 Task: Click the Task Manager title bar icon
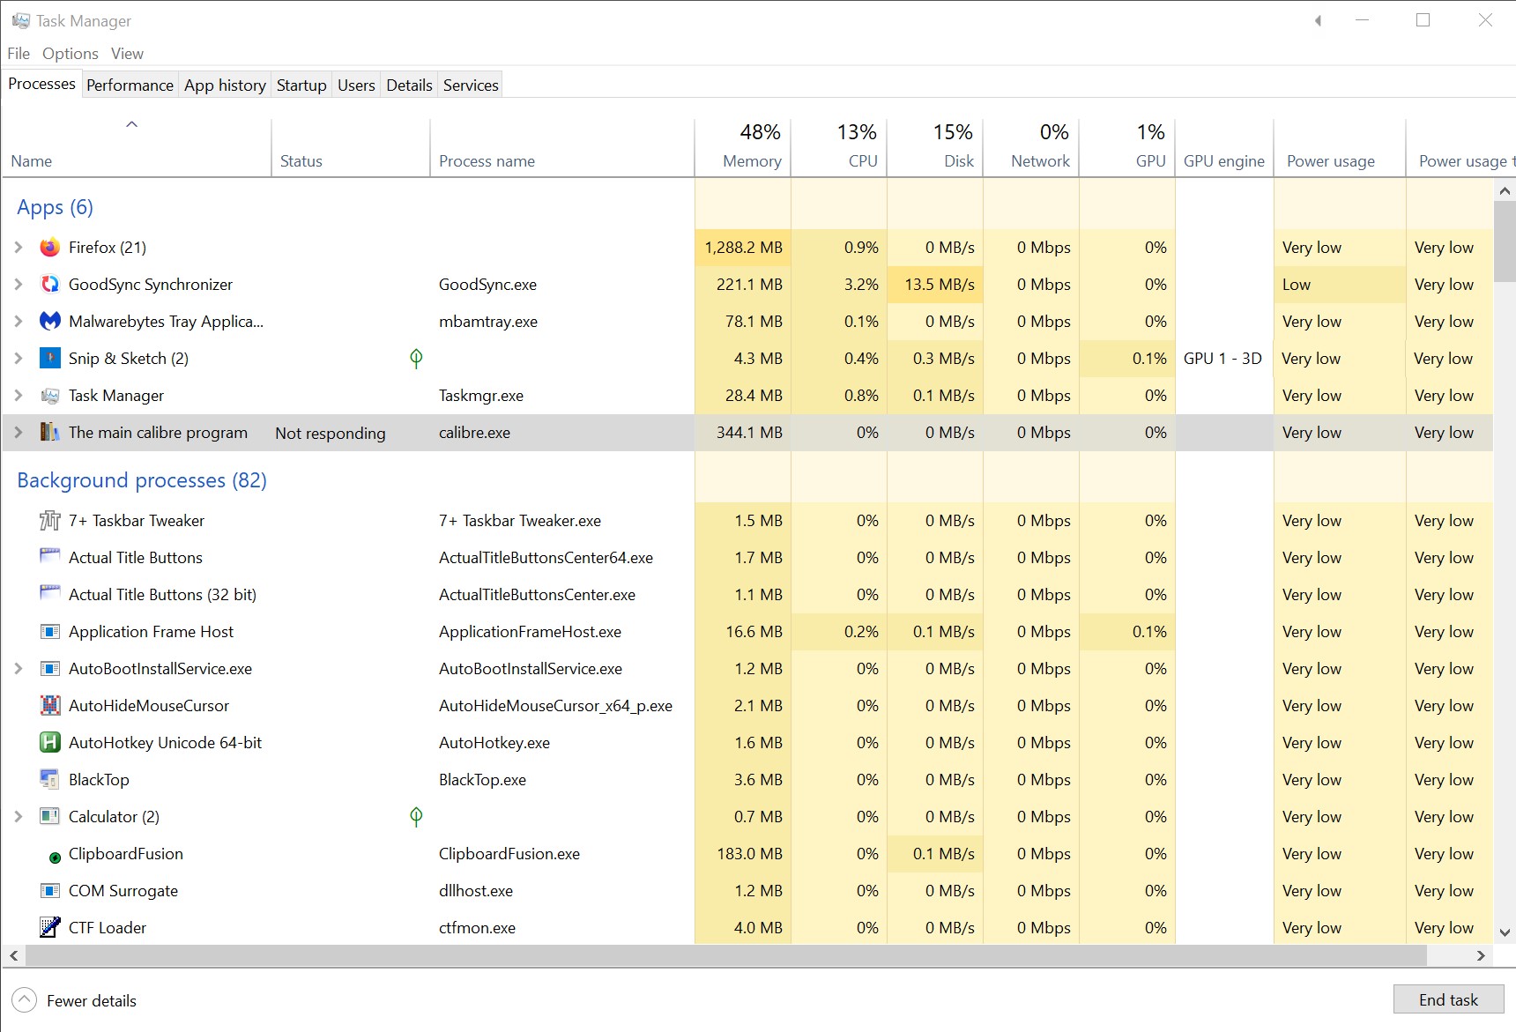click(21, 20)
